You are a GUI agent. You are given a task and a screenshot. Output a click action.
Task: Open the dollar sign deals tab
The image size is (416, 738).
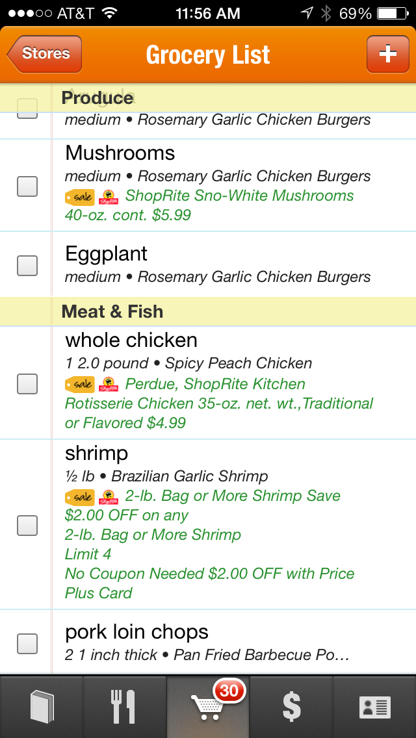coord(291,707)
